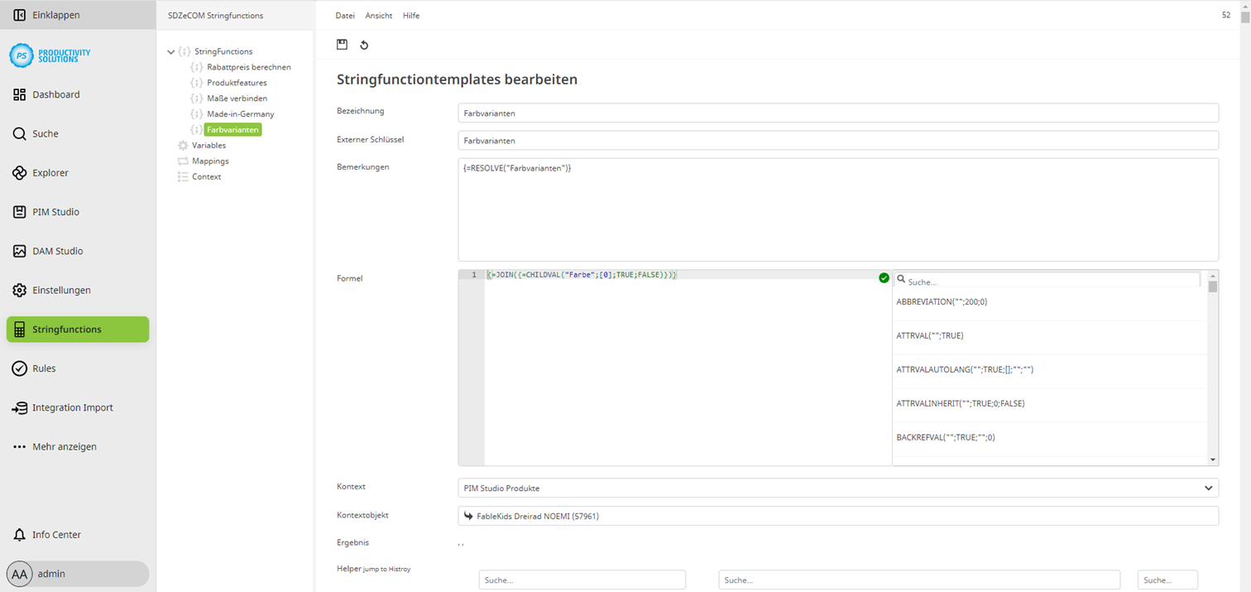Screen dimensions: 1251x592
Task: Open the Dashboard from the sidebar
Action: pos(55,94)
